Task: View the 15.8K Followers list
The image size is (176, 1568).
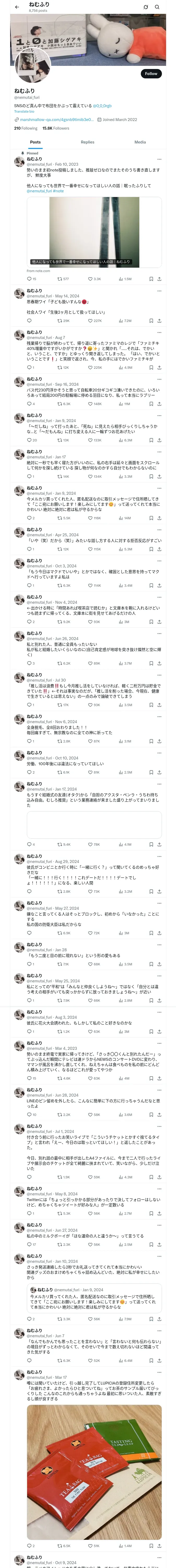Action: click(56, 128)
